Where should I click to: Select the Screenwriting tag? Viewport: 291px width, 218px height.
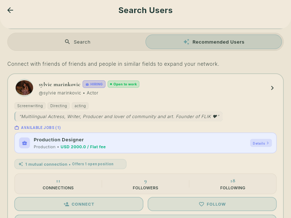[30, 106]
